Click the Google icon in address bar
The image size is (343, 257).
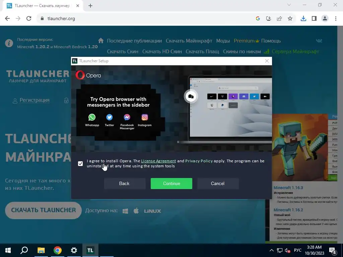[x=258, y=18]
